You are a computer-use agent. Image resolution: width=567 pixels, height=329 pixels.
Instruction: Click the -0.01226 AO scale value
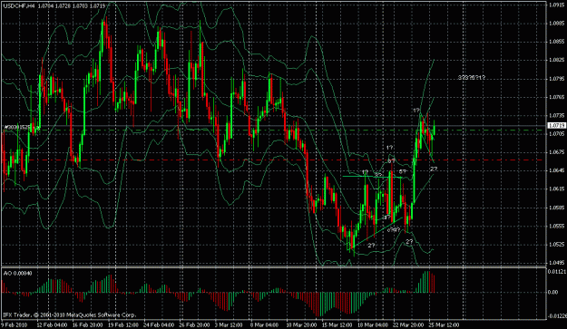click(x=557, y=316)
